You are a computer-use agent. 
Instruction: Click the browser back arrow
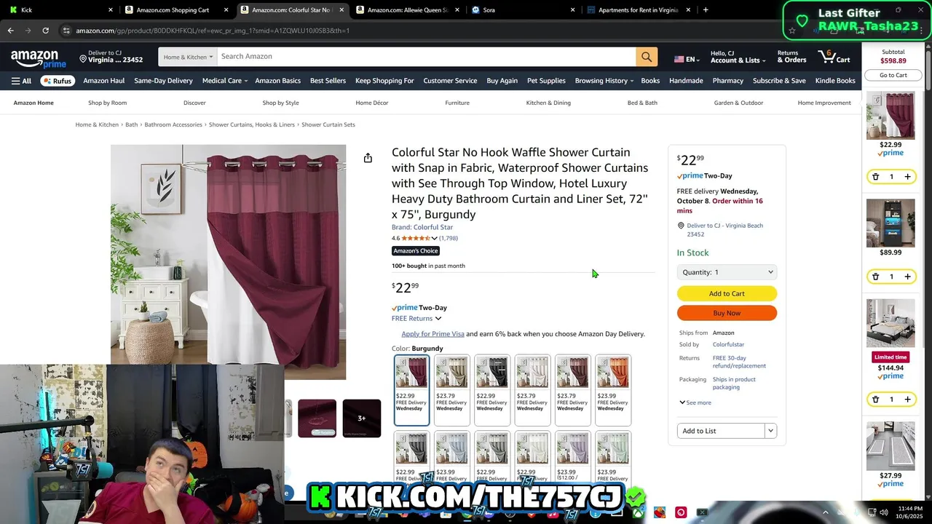click(x=10, y=31)
